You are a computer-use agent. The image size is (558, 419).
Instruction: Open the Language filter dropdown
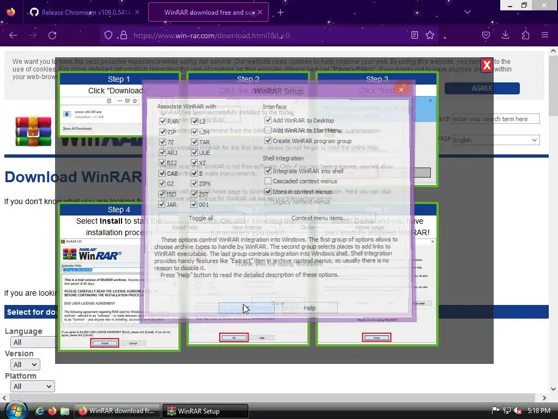33,342
